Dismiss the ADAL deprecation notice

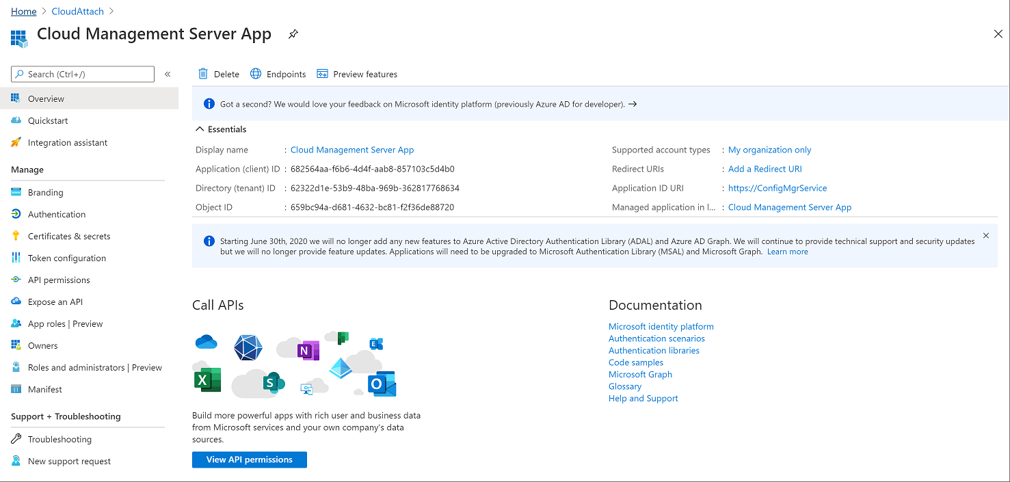(x=986, y=235)
